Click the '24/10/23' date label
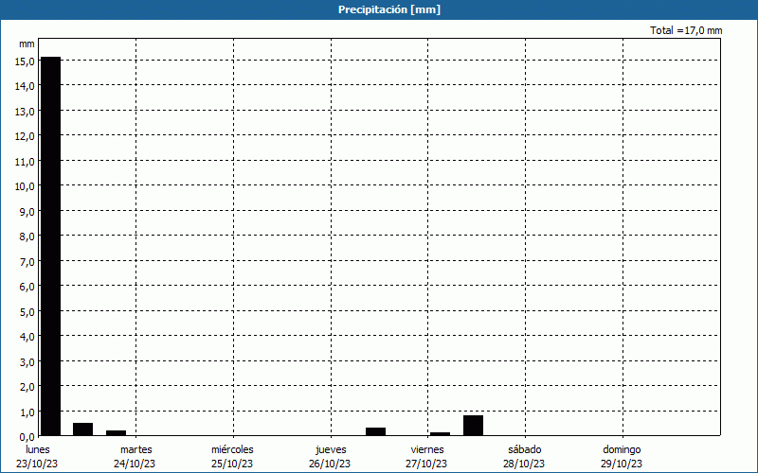The width and height of the screenshot is (758, 473). pyautogui.click(x=135, y=464)
